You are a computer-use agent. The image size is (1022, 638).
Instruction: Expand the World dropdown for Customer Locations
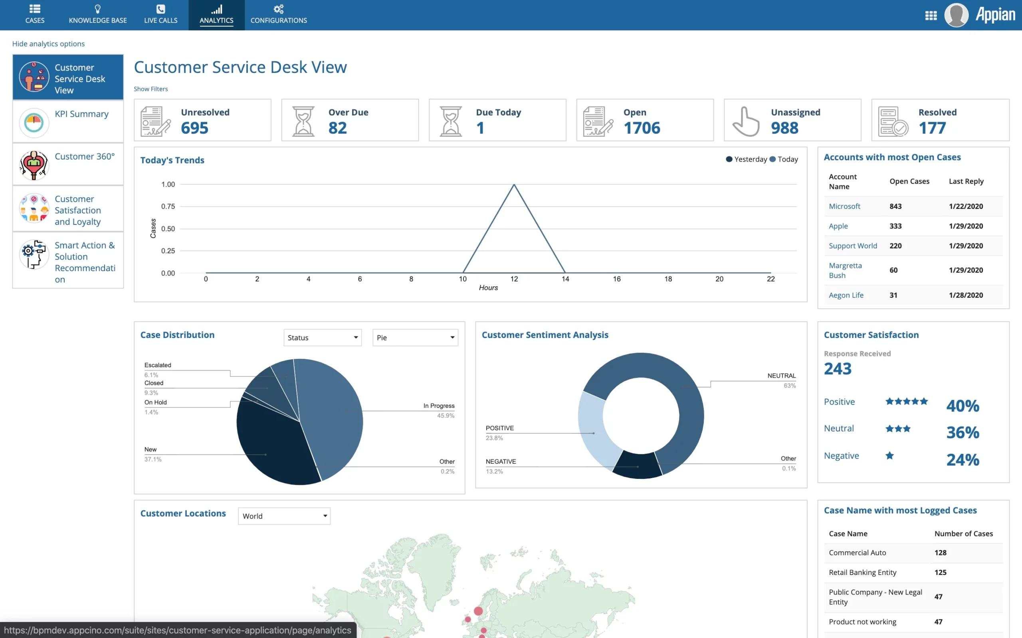(284, 516)
